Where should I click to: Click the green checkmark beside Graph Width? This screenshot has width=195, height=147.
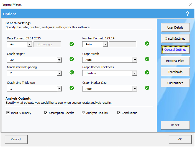(x=147, y=59)
